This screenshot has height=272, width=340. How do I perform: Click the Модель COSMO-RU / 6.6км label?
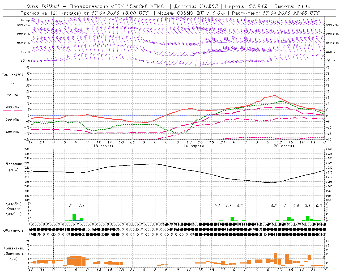(x=191, y=13)
